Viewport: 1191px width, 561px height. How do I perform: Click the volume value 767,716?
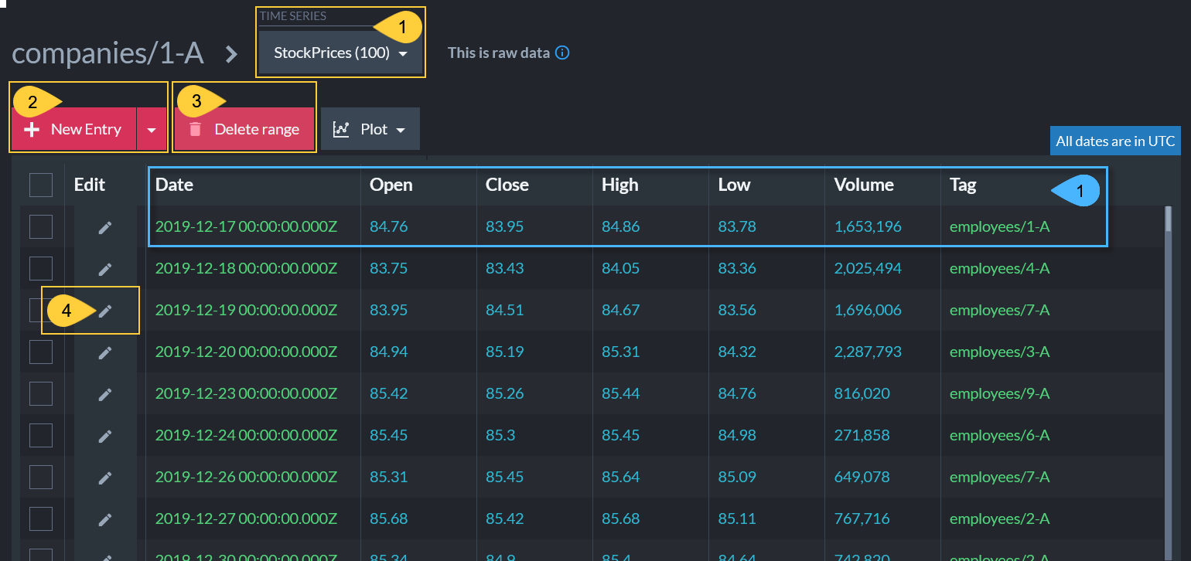point(862,519)
